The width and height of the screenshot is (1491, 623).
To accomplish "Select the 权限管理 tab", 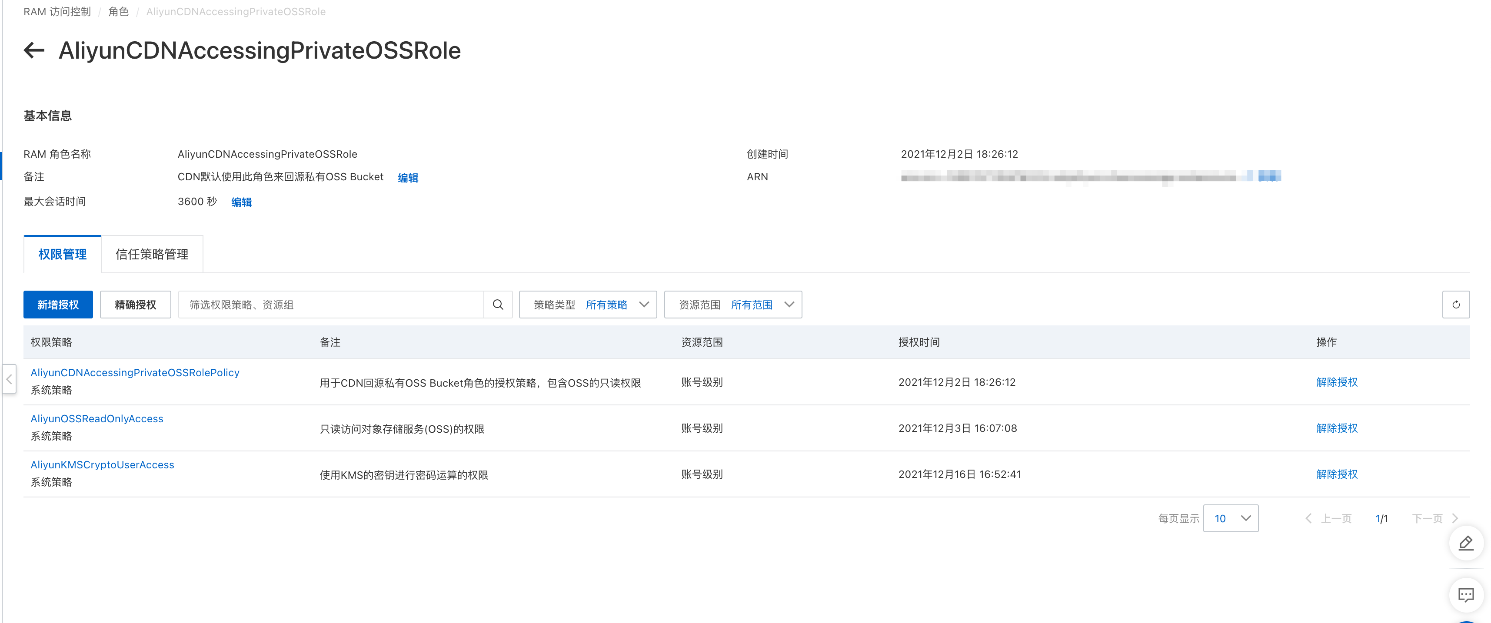I will tap(63, 255).
